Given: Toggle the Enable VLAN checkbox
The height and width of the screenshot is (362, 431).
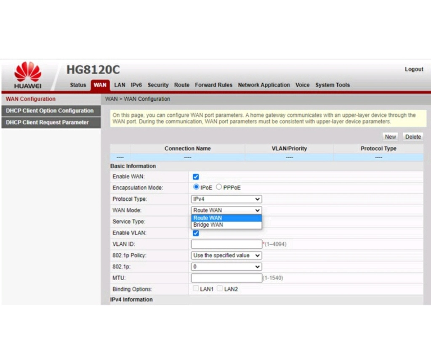Looking at the screenshot, I should (196, 233).
